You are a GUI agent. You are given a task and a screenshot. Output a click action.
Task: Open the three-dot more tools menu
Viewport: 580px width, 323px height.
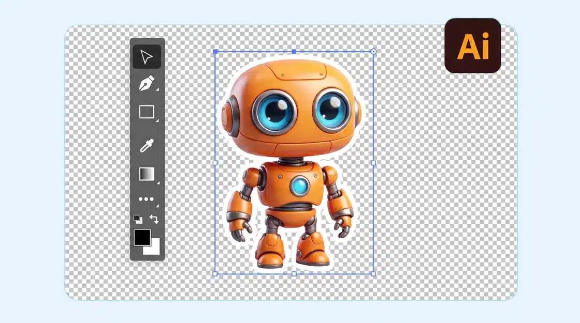pyautogui.click(x=146, y=199)
